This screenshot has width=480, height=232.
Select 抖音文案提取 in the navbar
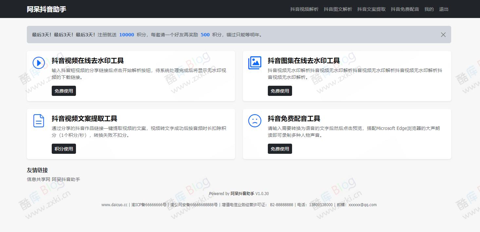click(371, 9)
